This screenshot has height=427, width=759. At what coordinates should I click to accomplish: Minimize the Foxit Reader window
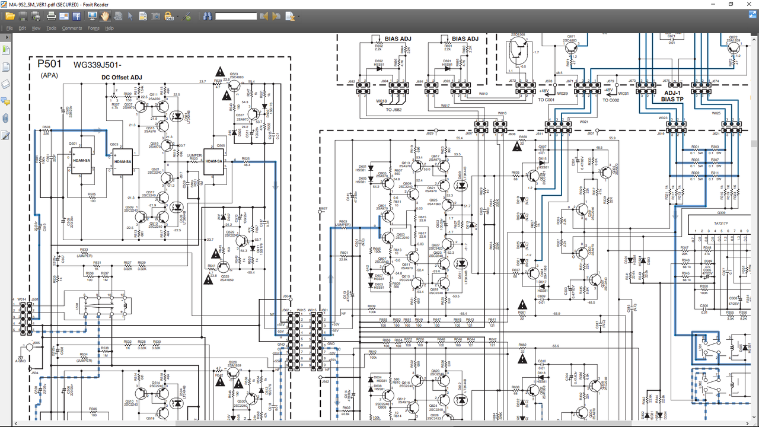pos(714,4)
